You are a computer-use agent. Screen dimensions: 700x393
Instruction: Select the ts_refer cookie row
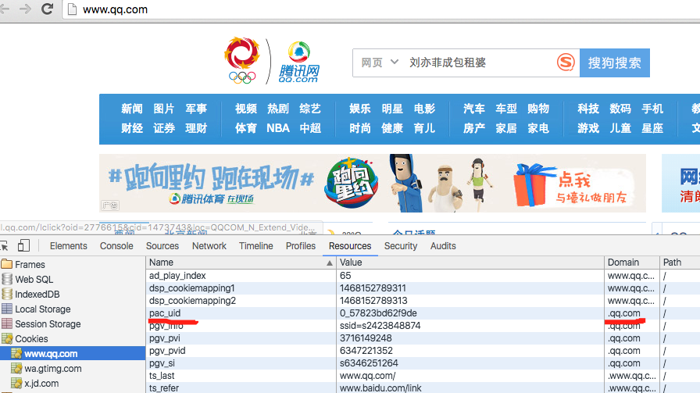[x=423, y=388]
